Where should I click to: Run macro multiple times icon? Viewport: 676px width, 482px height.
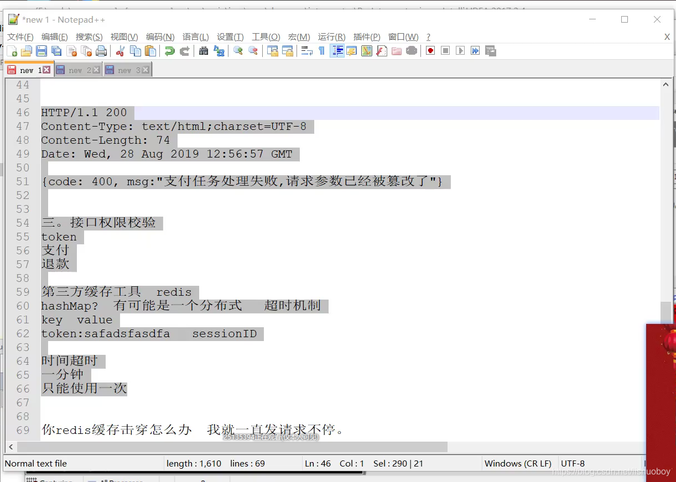475,51
